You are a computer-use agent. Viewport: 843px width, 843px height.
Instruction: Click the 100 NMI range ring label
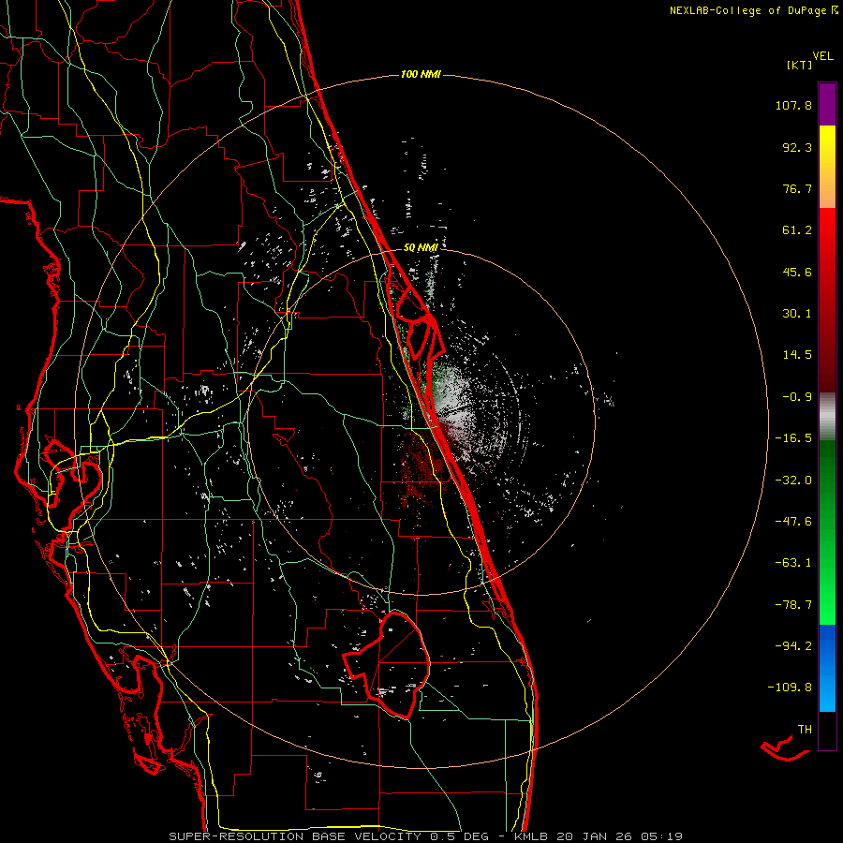click(x=421, y=74)
